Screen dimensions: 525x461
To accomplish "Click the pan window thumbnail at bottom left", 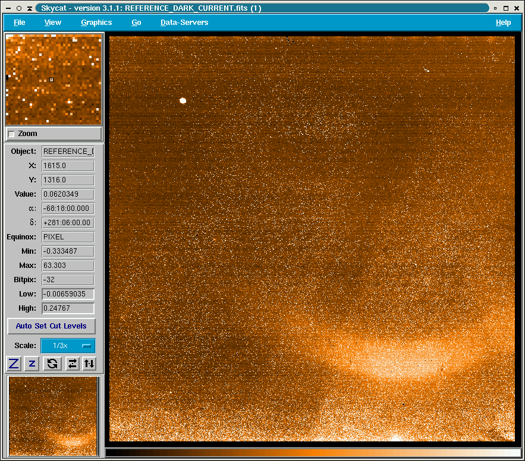I will pyautogui.click(x=54, y=416).
